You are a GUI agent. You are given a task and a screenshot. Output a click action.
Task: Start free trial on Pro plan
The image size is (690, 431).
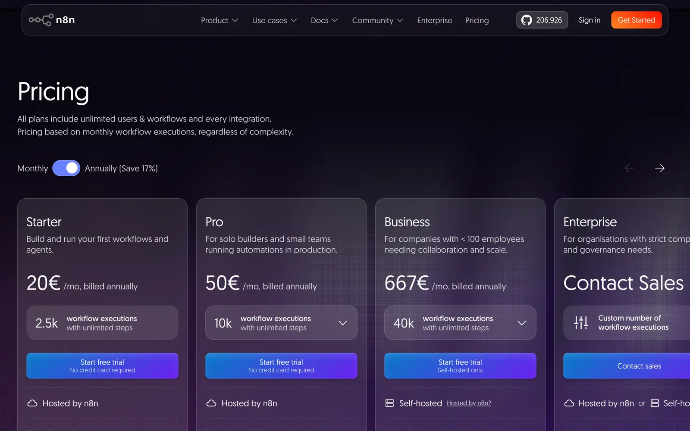(281, 366)
